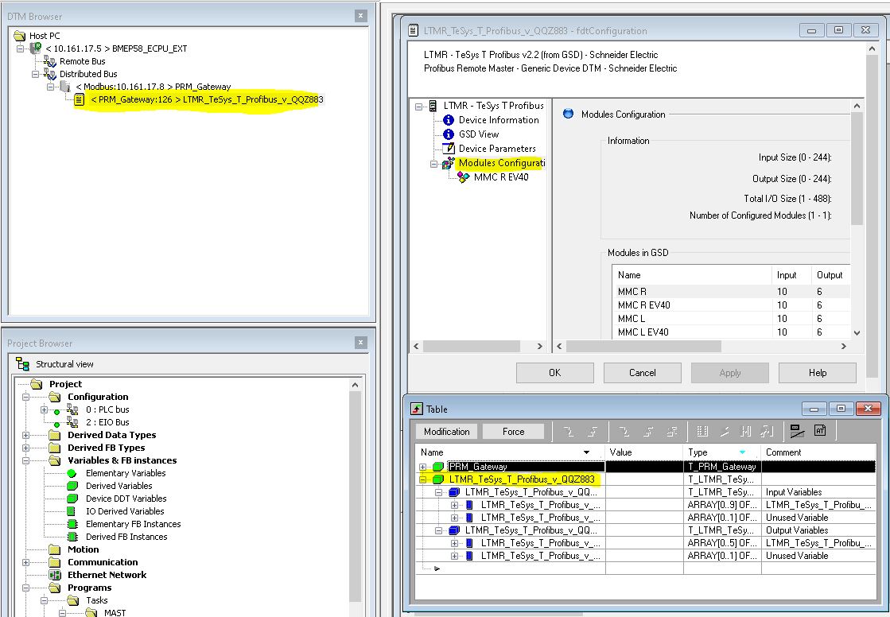Click the Table window title icon
Image resolution: width=890 pixels, height=617 pixels.
coord(417,409)
